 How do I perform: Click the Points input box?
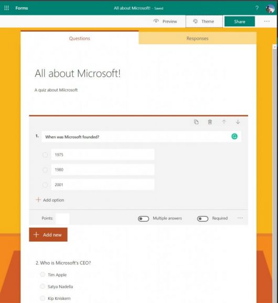click(62, 218)
